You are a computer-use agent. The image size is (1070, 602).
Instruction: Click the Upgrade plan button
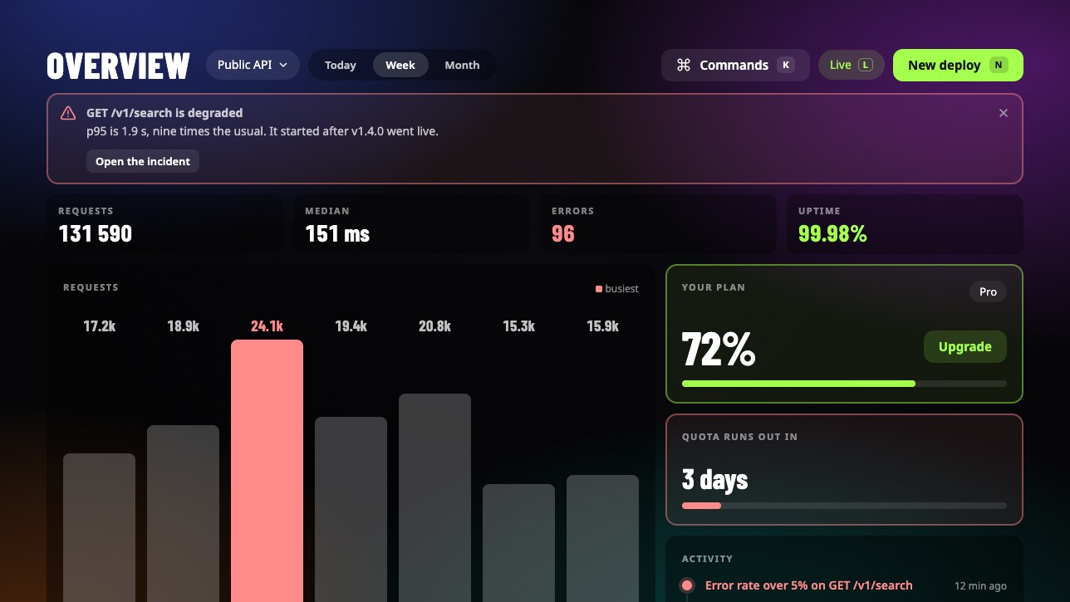964,347
